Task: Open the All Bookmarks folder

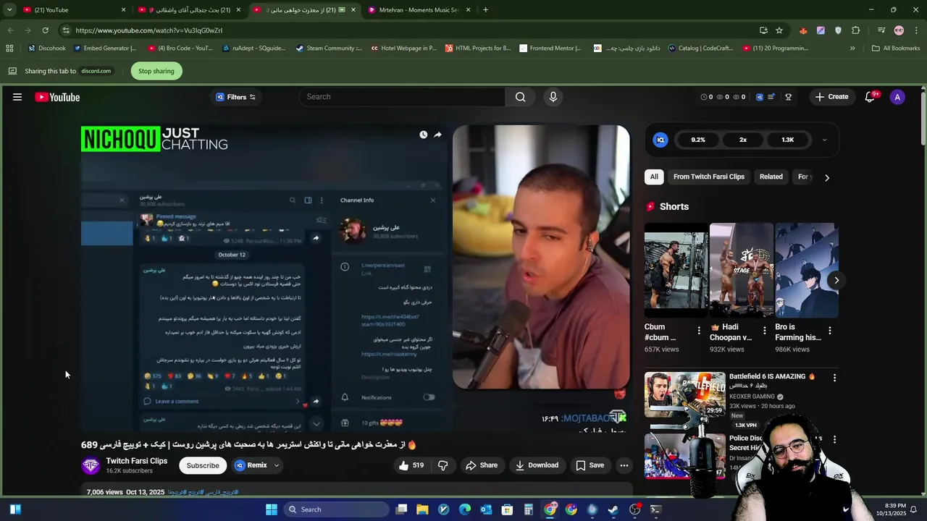Action: coord(896,48)
